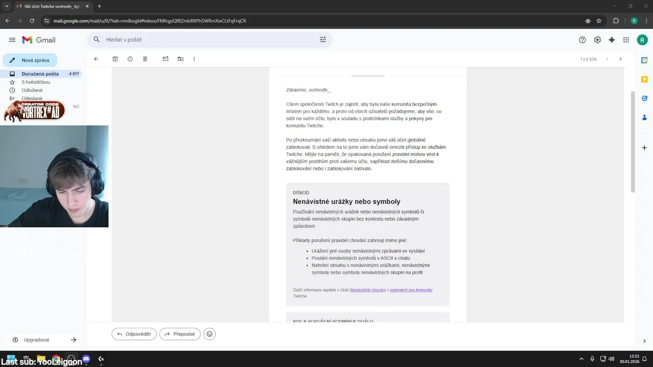Open Google Contacts side panel
This screenshot has height=367, width=653.
(x=644, y=117)
